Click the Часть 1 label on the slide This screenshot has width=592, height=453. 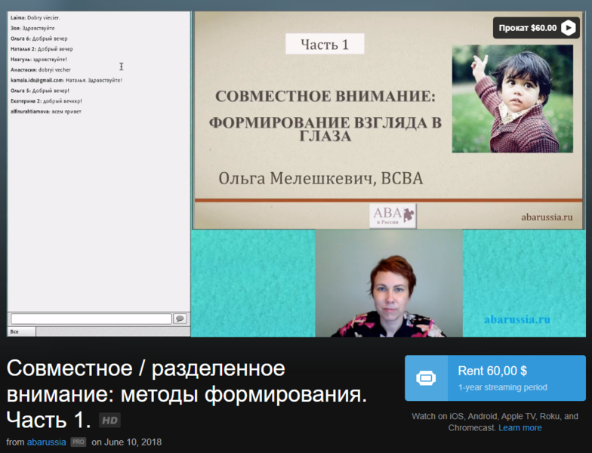[325, 45]
